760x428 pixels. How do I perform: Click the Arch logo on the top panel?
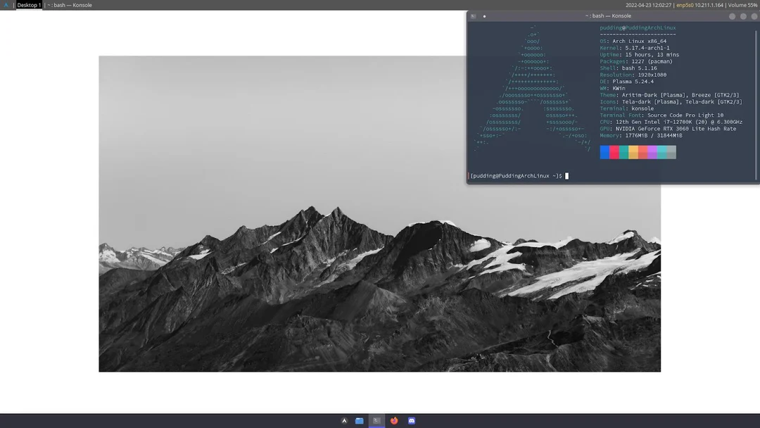(x=4, y=5)
